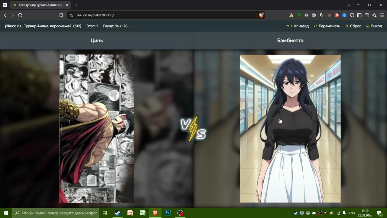Open the Extensions puzzle-piece menu
Viewport: 387px width, 218px height.
(352, 15)
